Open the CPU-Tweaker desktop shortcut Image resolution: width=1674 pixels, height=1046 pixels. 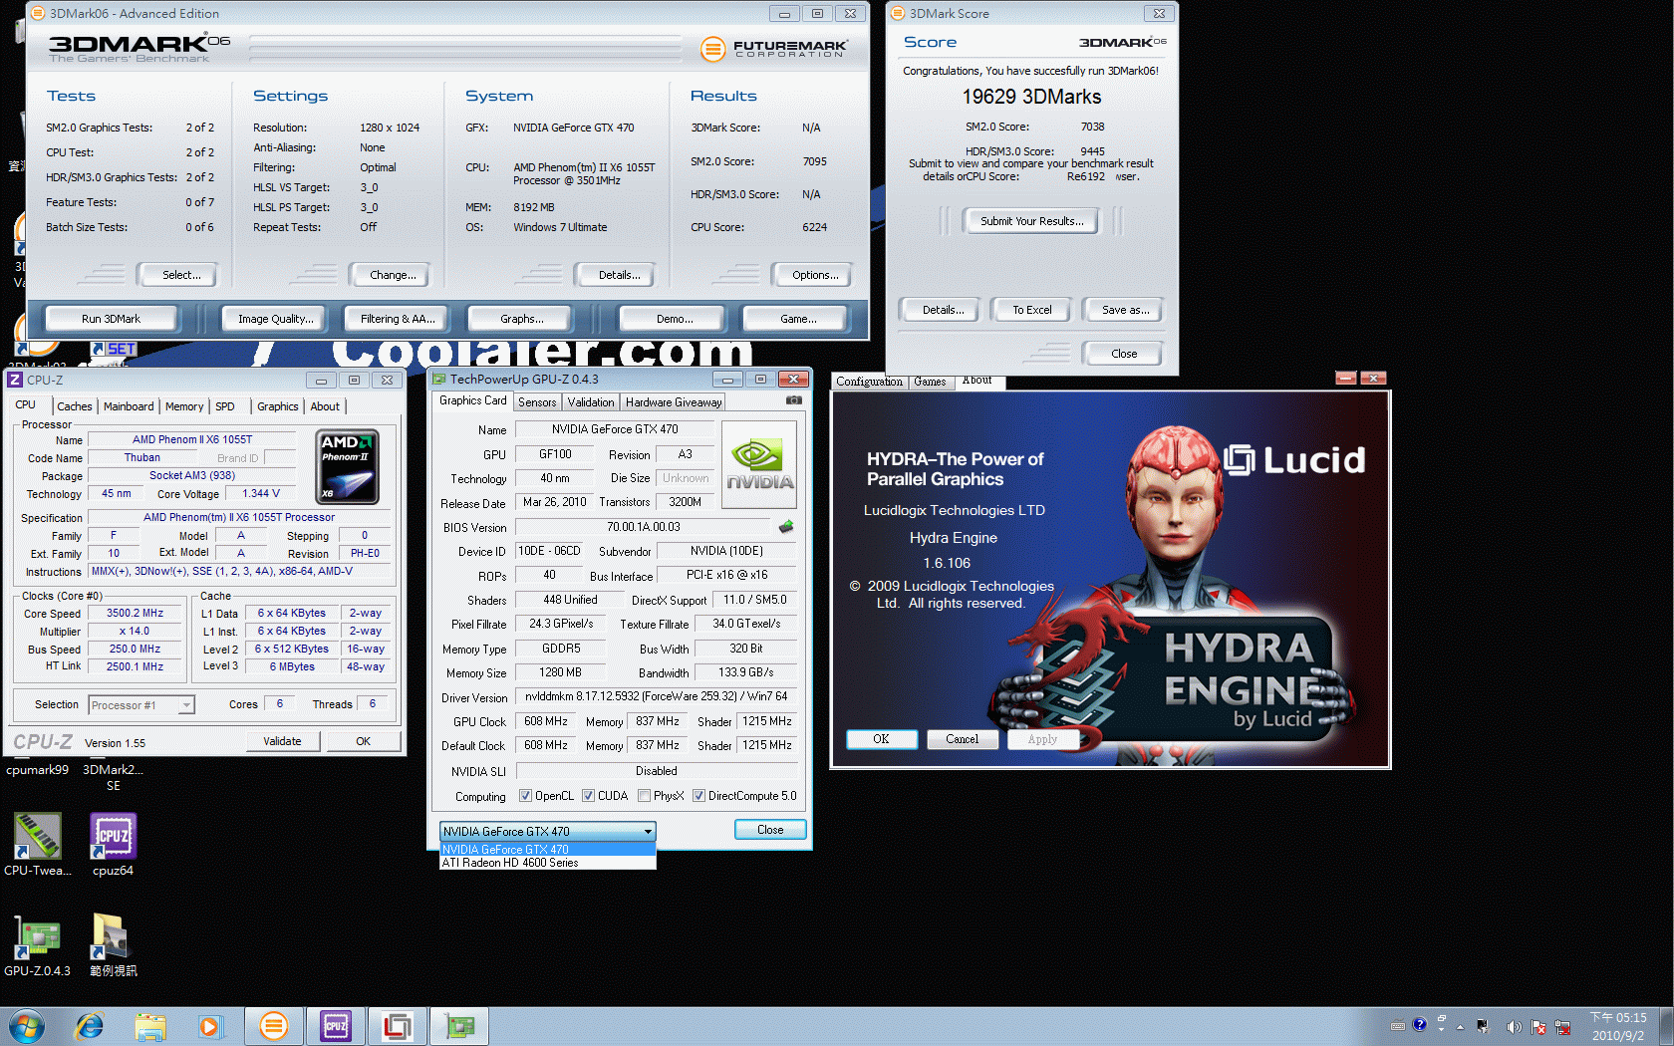(x=38, y=845)
